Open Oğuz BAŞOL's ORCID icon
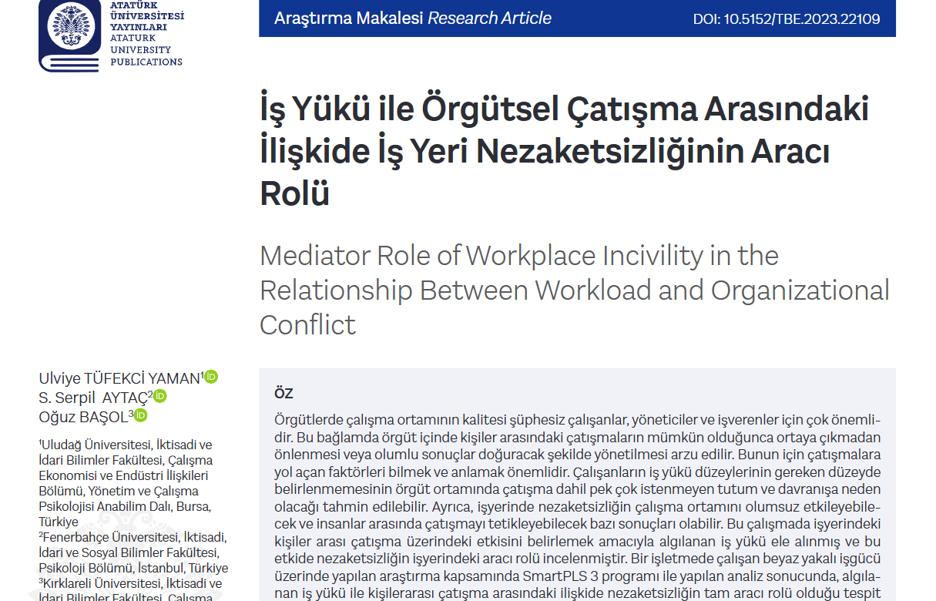Screen dimensions: 936x601 pos(140,415)
